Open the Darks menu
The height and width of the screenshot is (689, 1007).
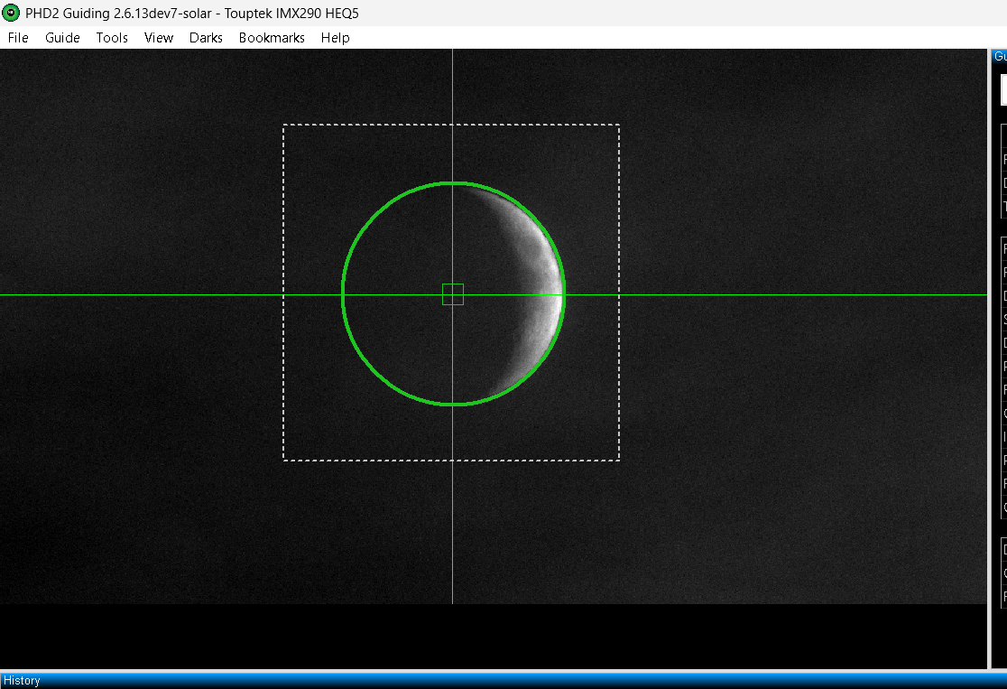tap(206, 38)
